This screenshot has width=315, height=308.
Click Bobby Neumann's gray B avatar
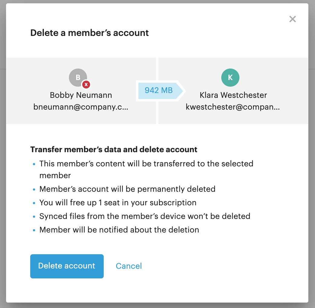[x=78, y=77]
